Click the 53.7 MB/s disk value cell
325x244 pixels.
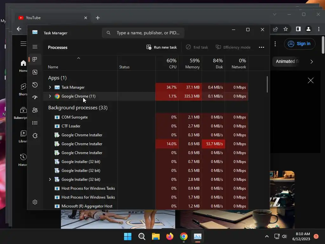pyautogui.click(x=214, y=144)
